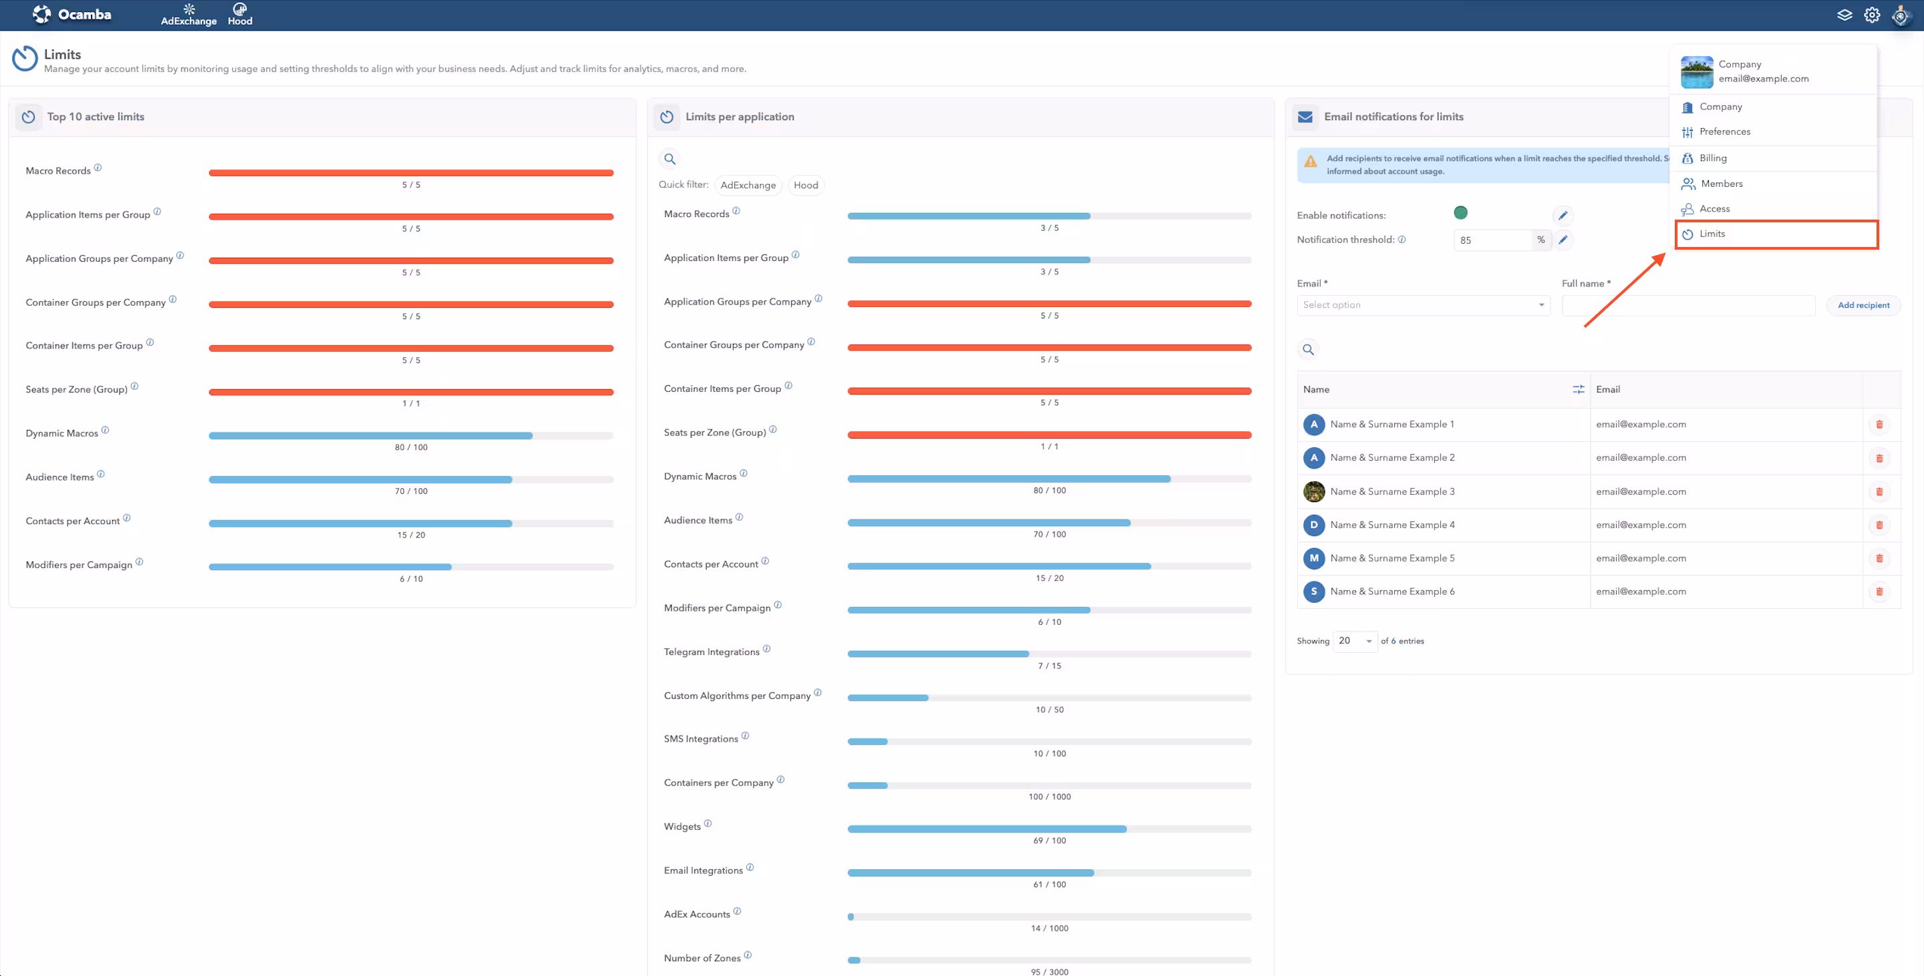Delete recipient Name & Surname Example 3
The image size is (1924, 976).
coord(1879,492)
